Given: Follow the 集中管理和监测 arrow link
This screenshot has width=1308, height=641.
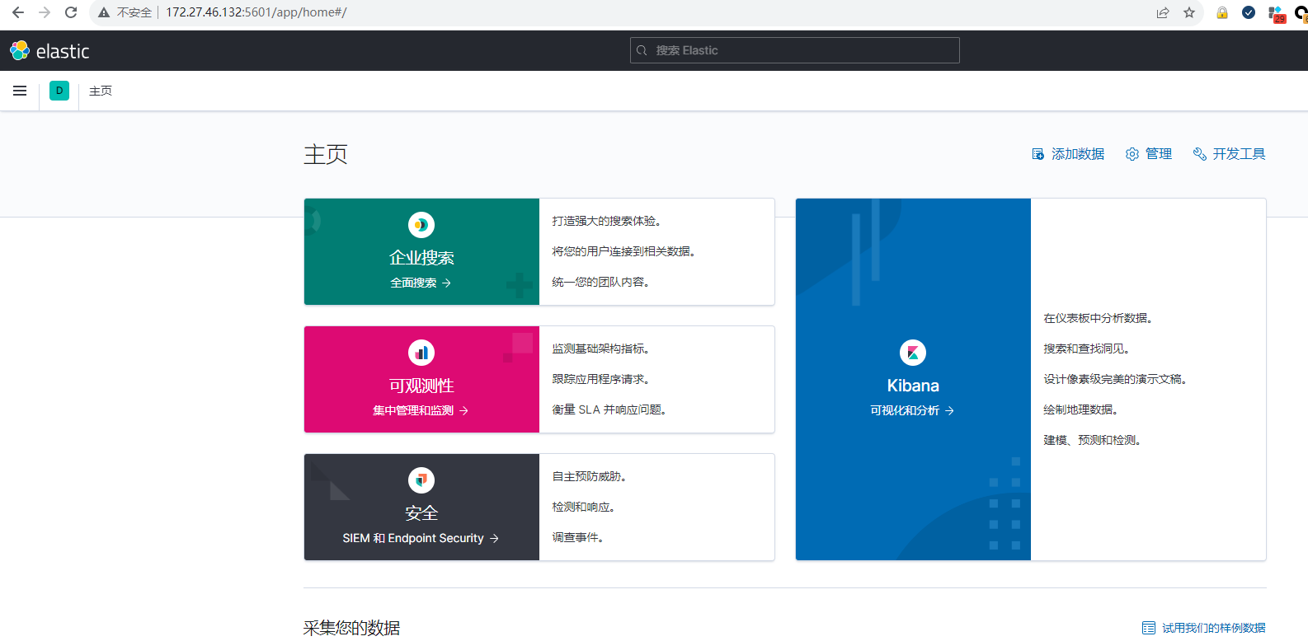Looking at the screenshot, I should [x=421, y=410].
